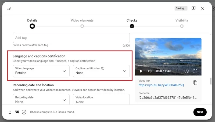The height and width of the screenshot is (122, 215).
Task: Mute the video preview volume
Action: click(150, 71)
